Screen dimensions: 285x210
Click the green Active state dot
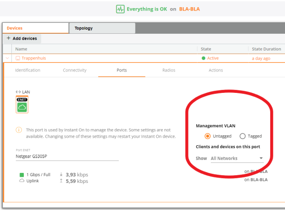(204, 59)
